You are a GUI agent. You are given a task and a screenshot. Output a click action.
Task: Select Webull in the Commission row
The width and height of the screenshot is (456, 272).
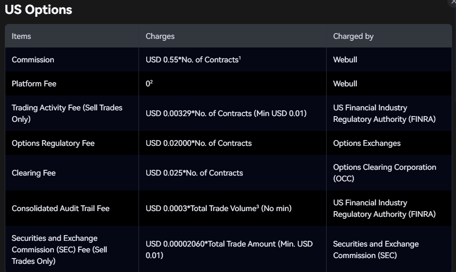345,60
